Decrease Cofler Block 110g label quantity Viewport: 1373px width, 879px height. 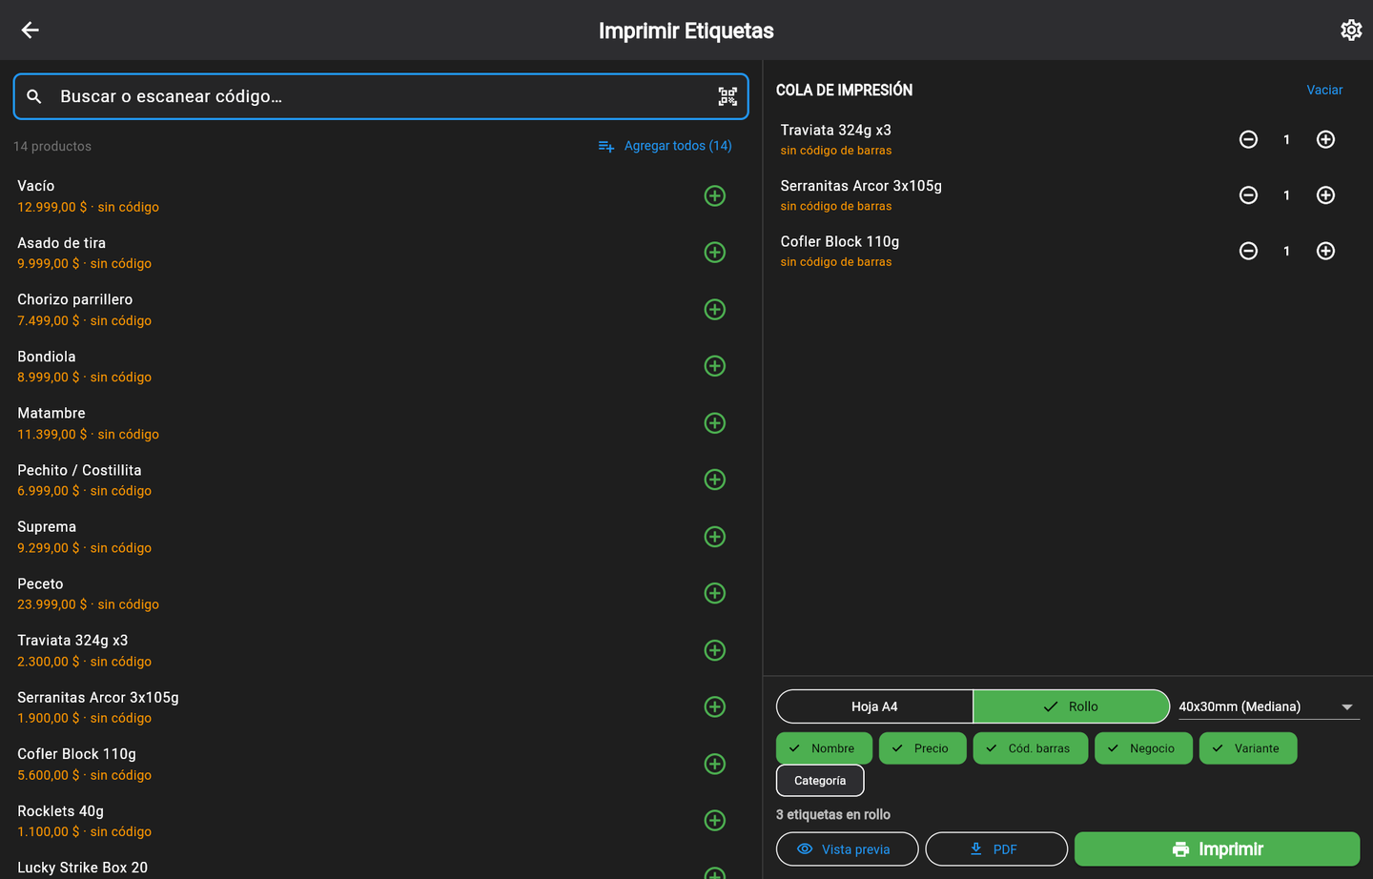point(1248,251)
